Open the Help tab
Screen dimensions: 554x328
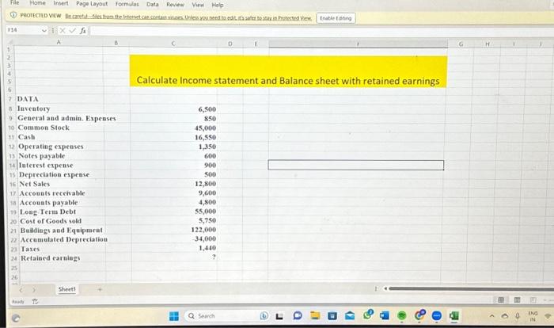pyautogui.click(x=218, y=5)
